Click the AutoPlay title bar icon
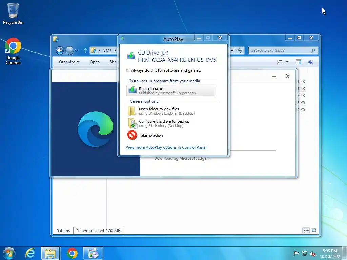 click(122, 39)
